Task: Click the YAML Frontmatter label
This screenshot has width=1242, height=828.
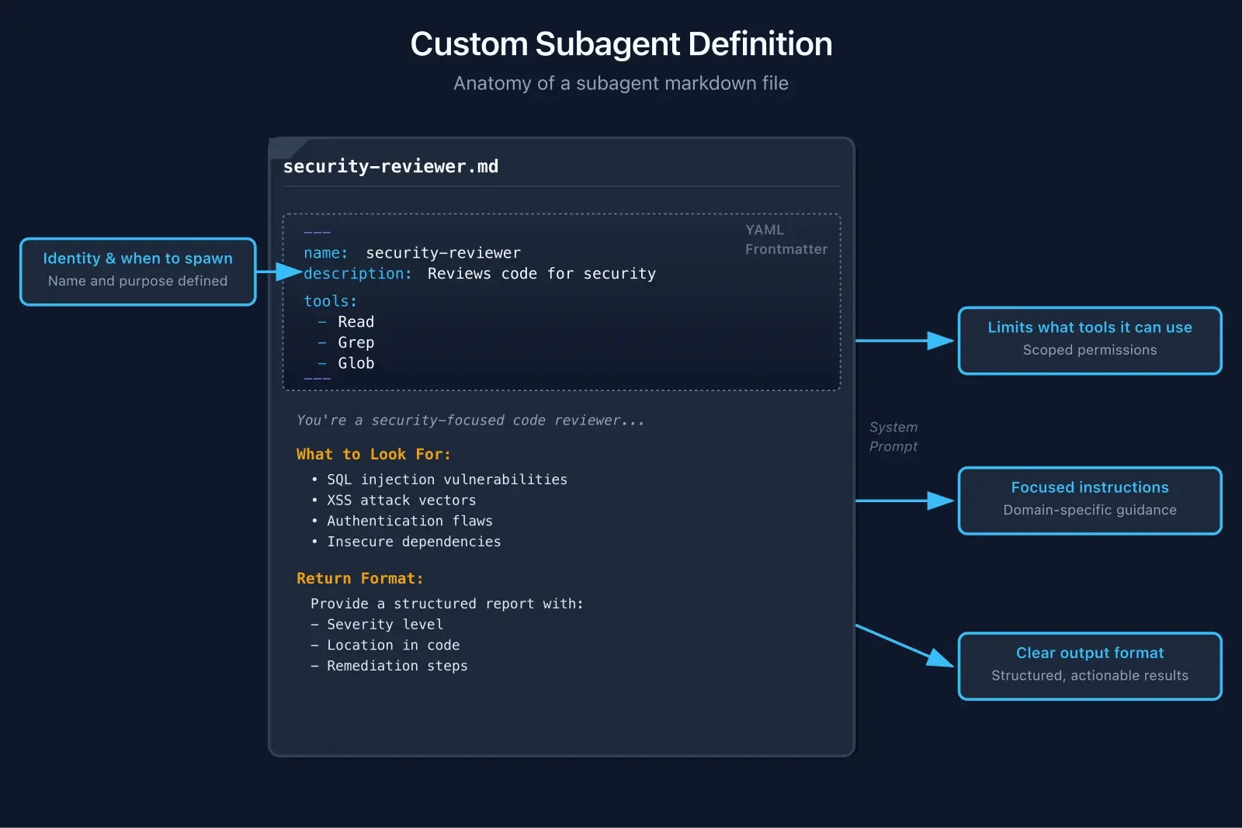Action: coord(786,239)
